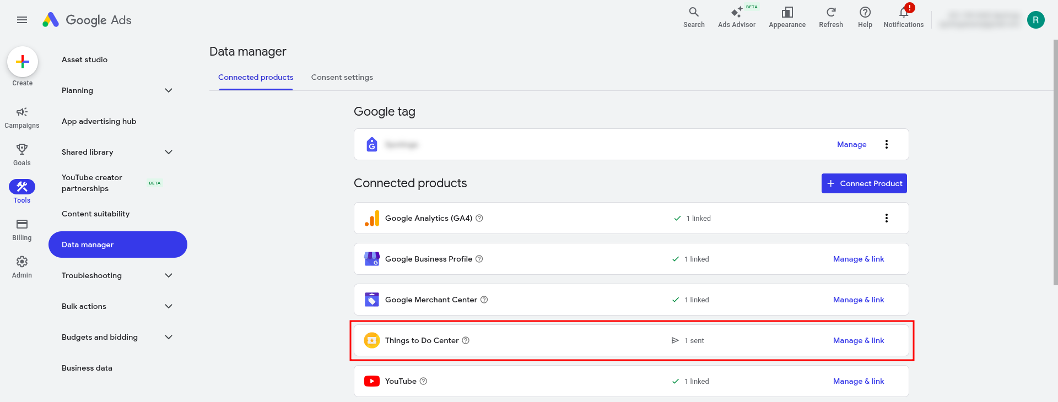Open the Search tool
The image size is (1058, 402).
[x=694, y=17]
